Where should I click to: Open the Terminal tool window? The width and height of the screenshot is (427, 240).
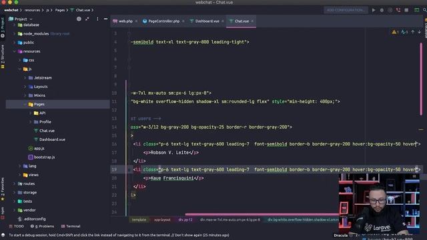point(71,226)
